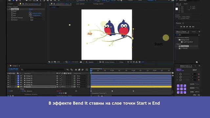Click ABOUT in Motion Tools panel
Screen dimensions: 210x118
(x=195, y=70)
